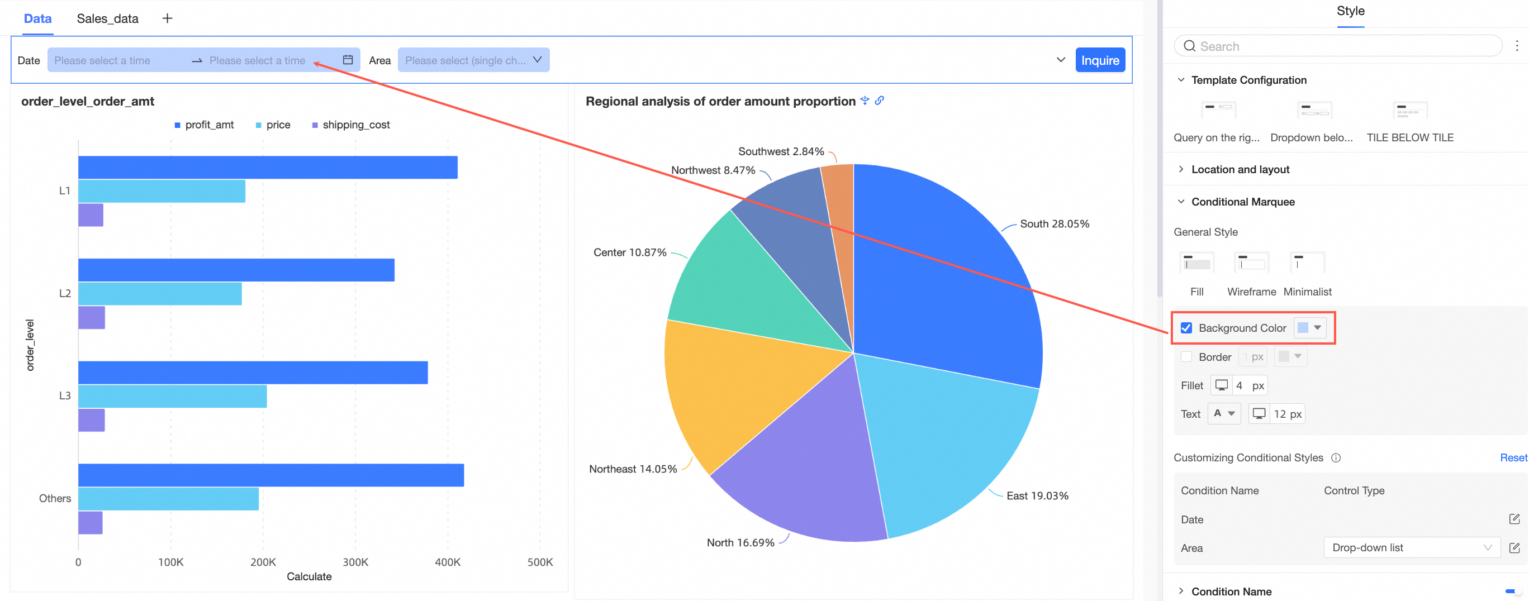This screenshot has width=1529, height=601.
Task: Click the Border width value field
Action: coord(1253,356)
